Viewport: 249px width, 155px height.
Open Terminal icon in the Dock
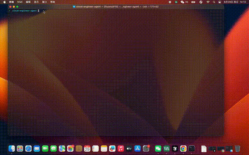point(192,149)
